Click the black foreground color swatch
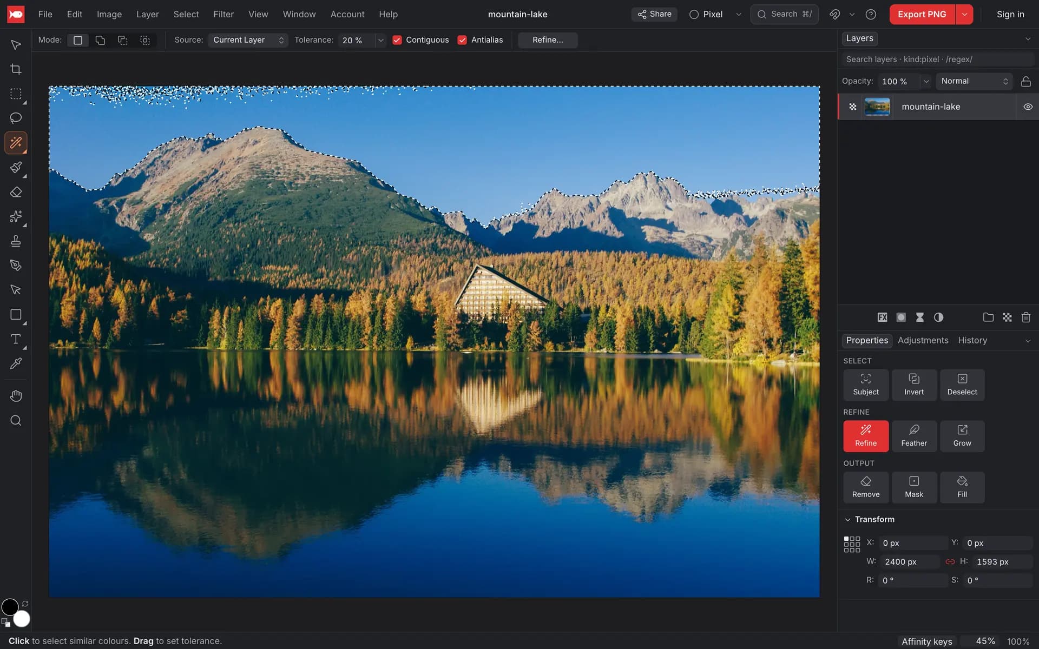Image resolution: width=1039 pixels, height=649 pixels. coord(10,607)
